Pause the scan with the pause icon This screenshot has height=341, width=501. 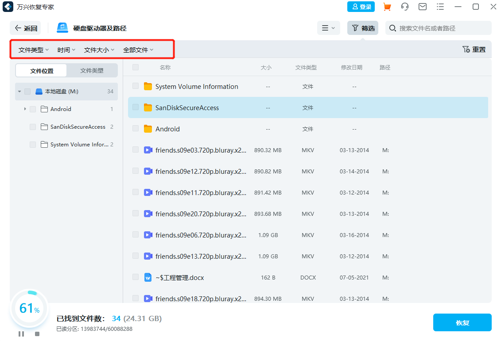click(x=21, y=333)
